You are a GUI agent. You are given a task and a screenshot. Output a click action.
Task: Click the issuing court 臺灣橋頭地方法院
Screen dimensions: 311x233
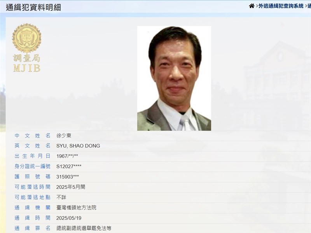(x=76, y=208)
